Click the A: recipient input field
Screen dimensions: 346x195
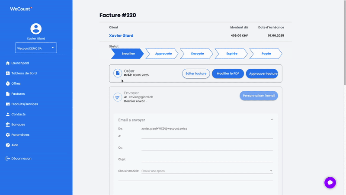coord(207,136)
